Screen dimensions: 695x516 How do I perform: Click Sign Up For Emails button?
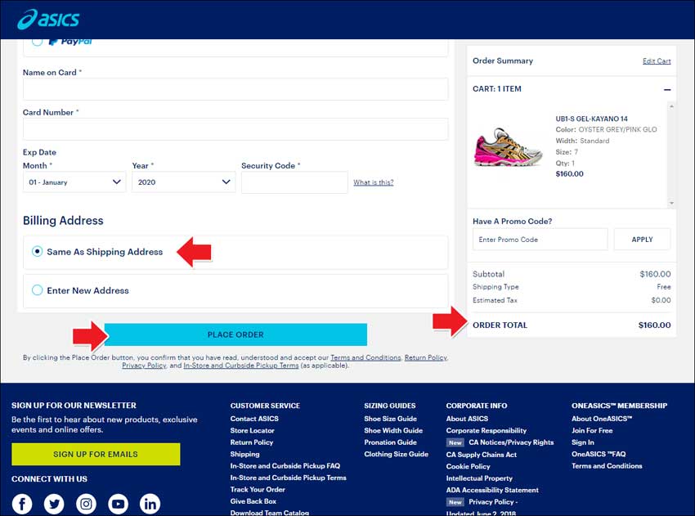pos(96,455)
